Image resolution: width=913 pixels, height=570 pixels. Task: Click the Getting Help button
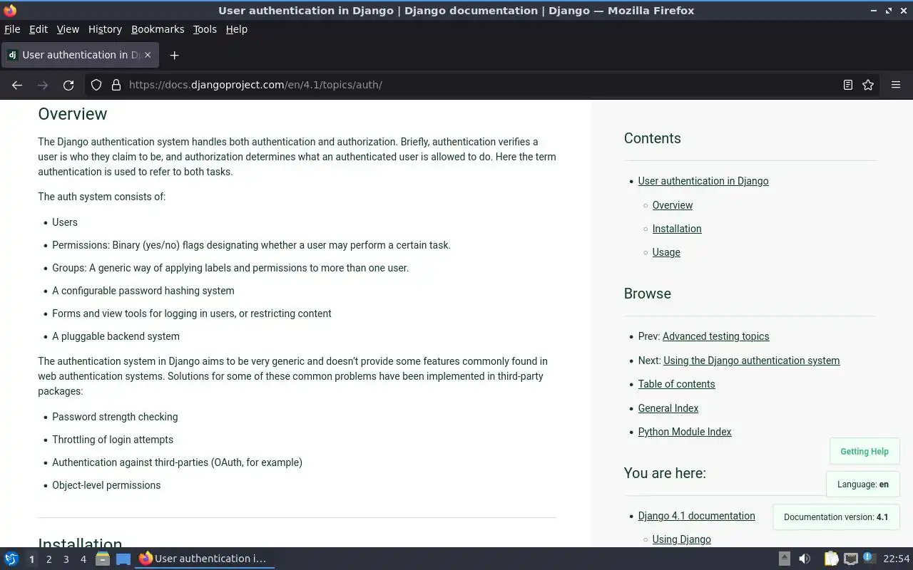coord(864,452)
